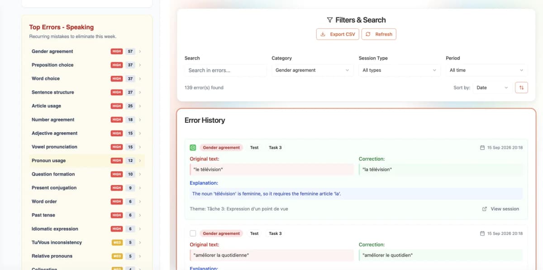The image size is (543, 270).
Task: Click the Task 3 tag on first error card
Action: (275, 148)
